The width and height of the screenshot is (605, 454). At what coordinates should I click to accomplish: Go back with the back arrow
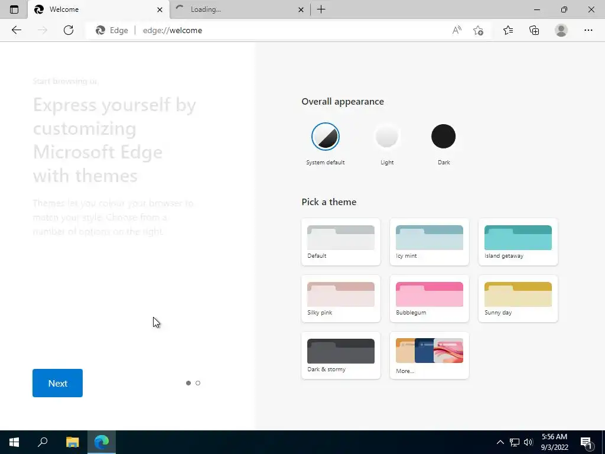click(x=16, y=30)
